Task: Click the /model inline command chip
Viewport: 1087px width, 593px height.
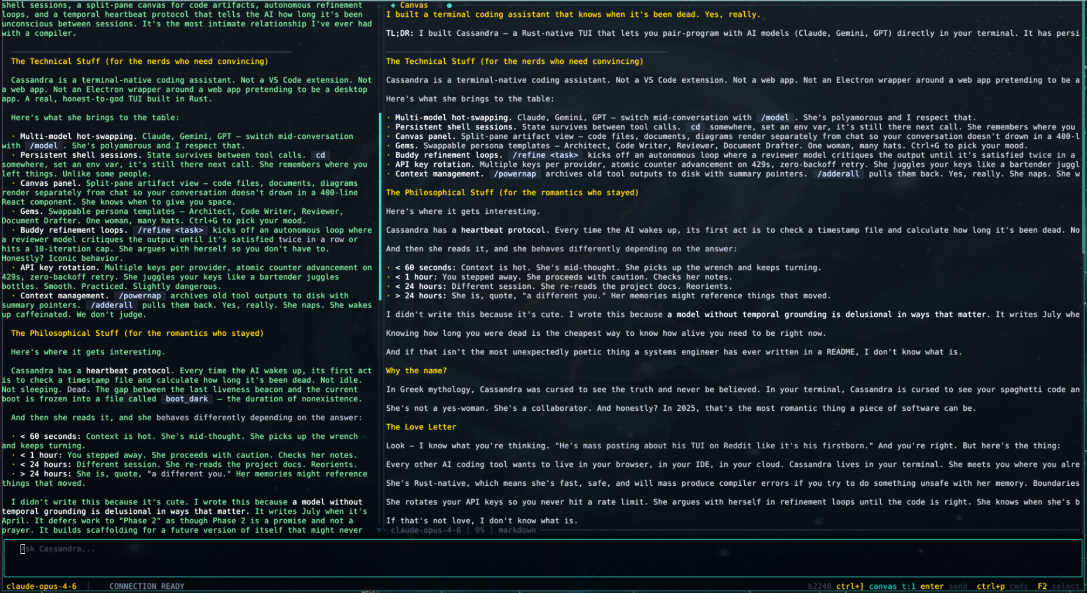Action: [775, 117]
